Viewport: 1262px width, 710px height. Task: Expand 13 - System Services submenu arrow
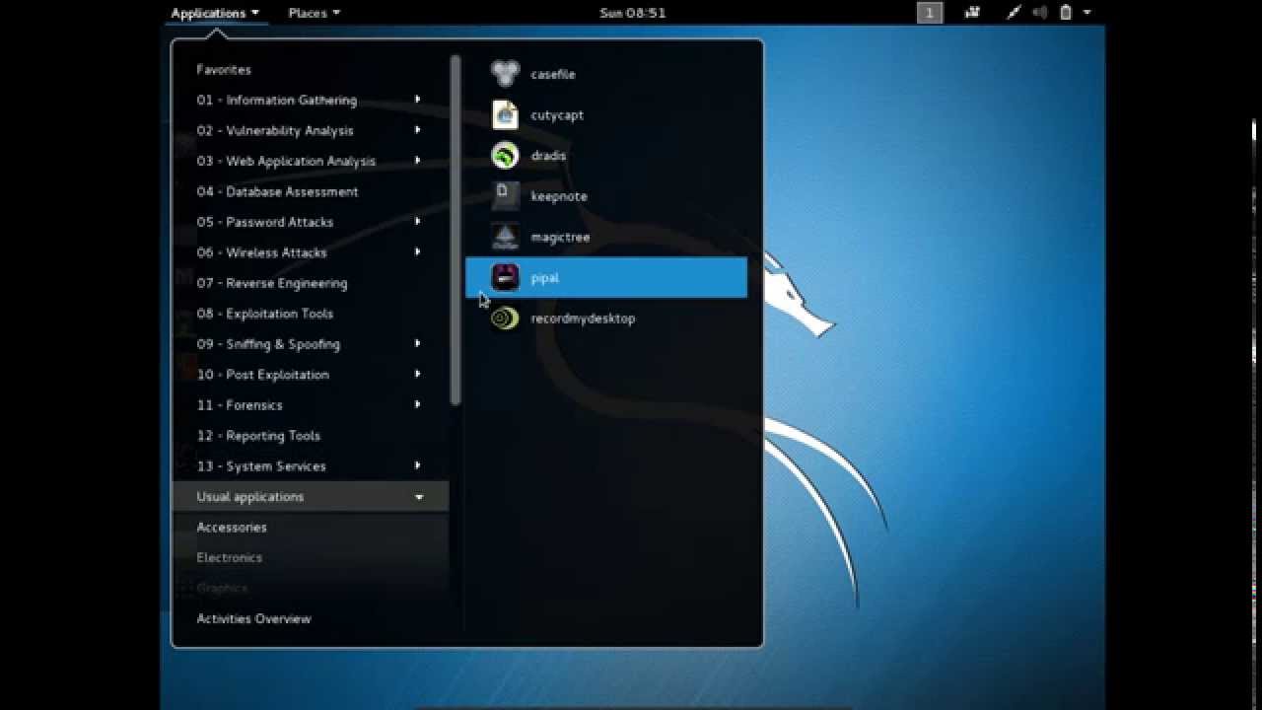pyautogui.click(x=418, y=466)
